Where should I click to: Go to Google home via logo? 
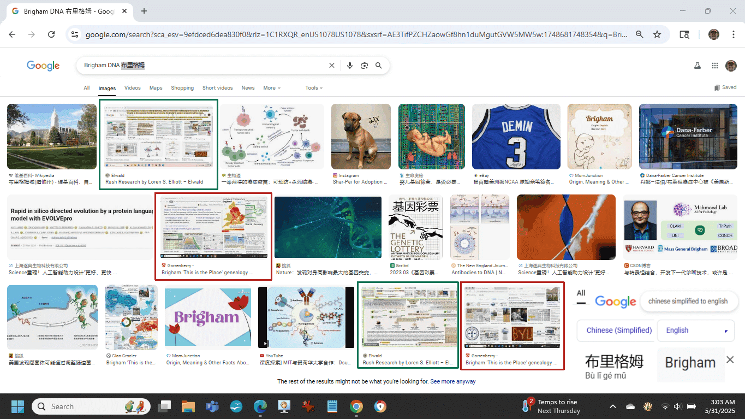43,66
